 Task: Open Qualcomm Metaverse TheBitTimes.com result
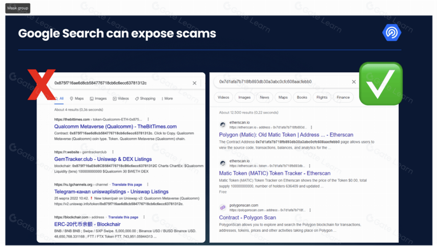pos(115,127)
